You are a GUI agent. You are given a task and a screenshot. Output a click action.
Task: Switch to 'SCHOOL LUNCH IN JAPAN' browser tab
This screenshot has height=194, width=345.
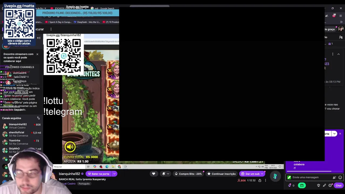[x=69, y=8]
